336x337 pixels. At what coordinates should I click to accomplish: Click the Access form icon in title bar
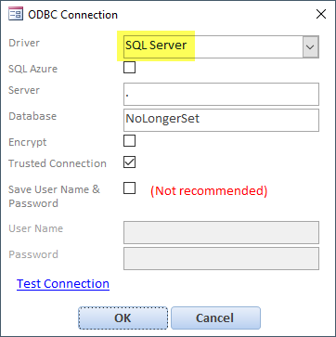point(16,15)
